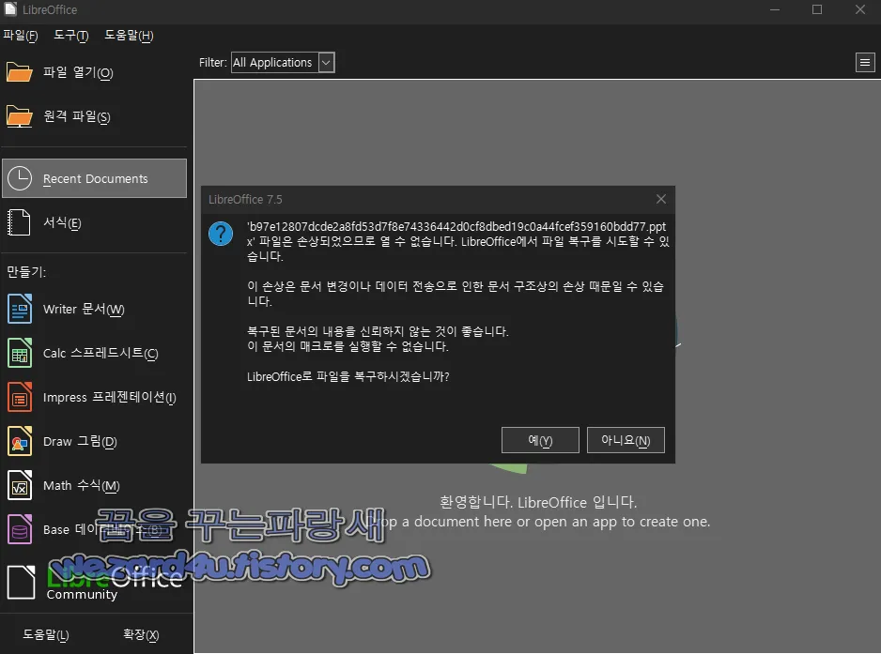Toggle the list view in top right corner
Image resolution: width=881 pixels, height=654 pixels.
865,62
